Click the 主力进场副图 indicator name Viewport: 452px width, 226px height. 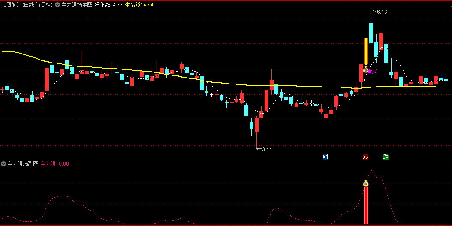pyautogui.click(x=23, y=164)
